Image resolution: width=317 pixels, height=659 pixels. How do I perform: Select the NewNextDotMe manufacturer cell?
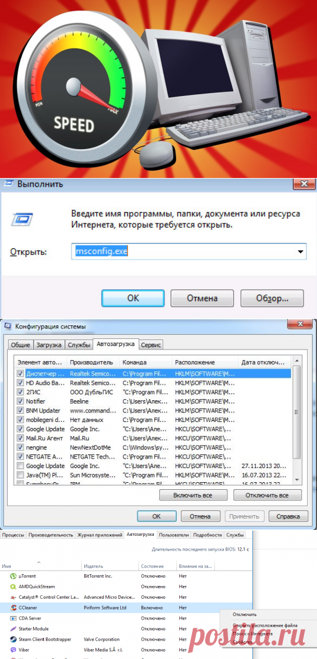(90, 447)
